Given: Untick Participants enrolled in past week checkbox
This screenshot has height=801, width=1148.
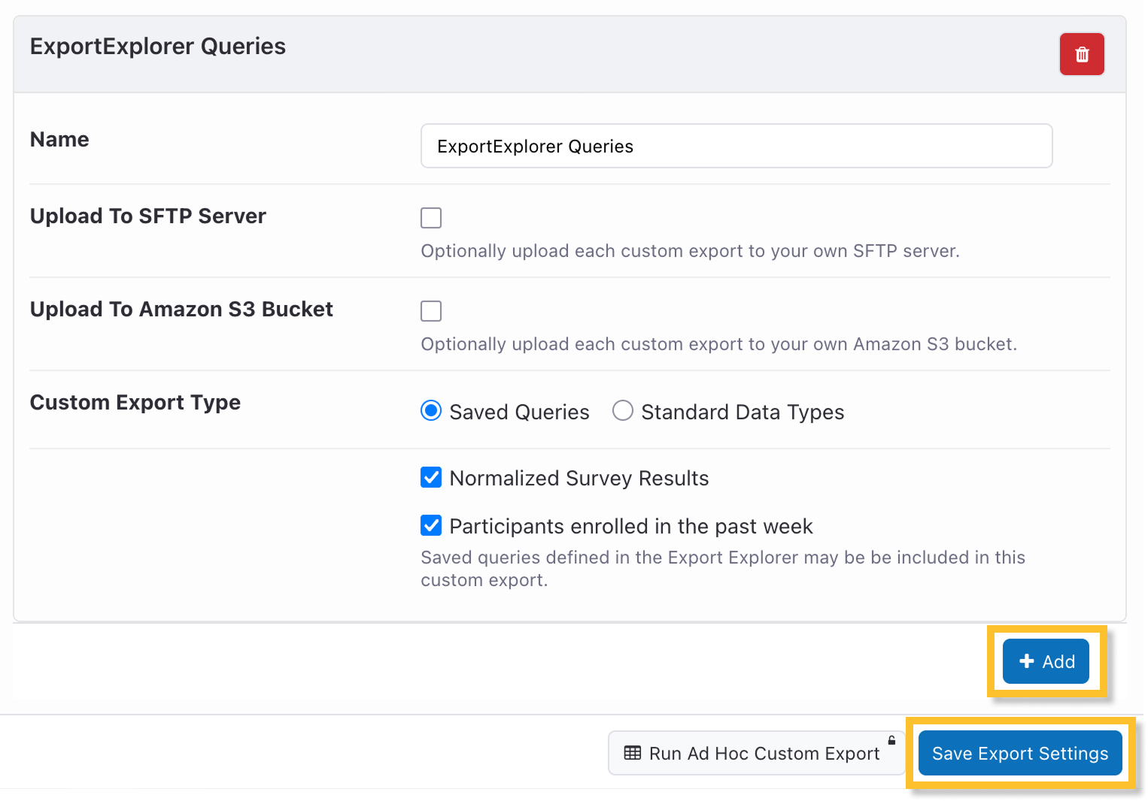Looking at the screenshot, I should (431, 526).
